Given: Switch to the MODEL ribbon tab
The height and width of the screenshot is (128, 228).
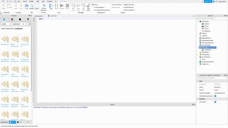Looking at the screenshot, I should click(31, 1).
